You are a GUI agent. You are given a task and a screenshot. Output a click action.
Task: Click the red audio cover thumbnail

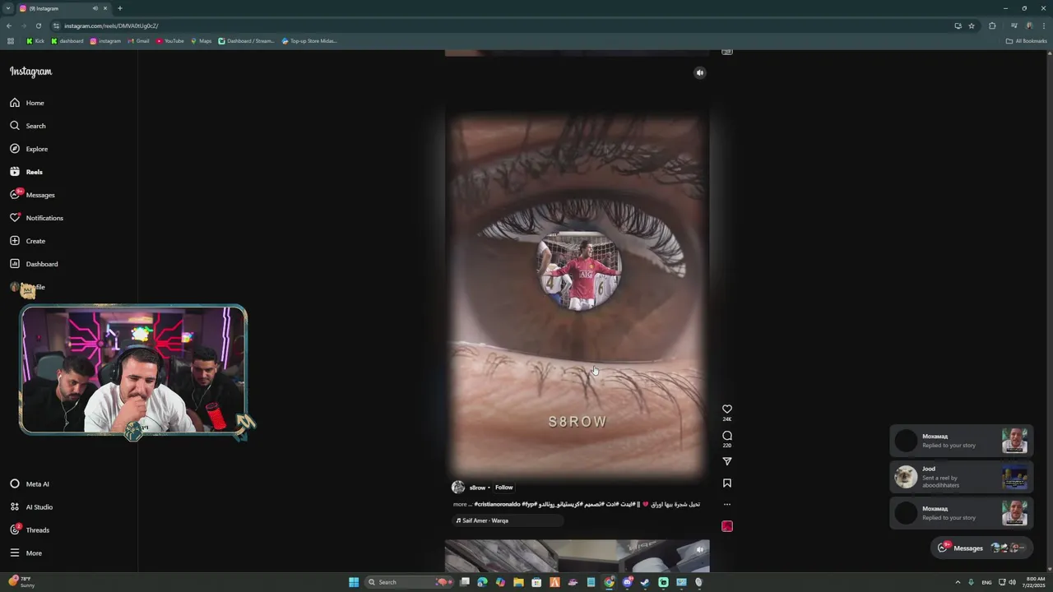click(x=727, y=526)
